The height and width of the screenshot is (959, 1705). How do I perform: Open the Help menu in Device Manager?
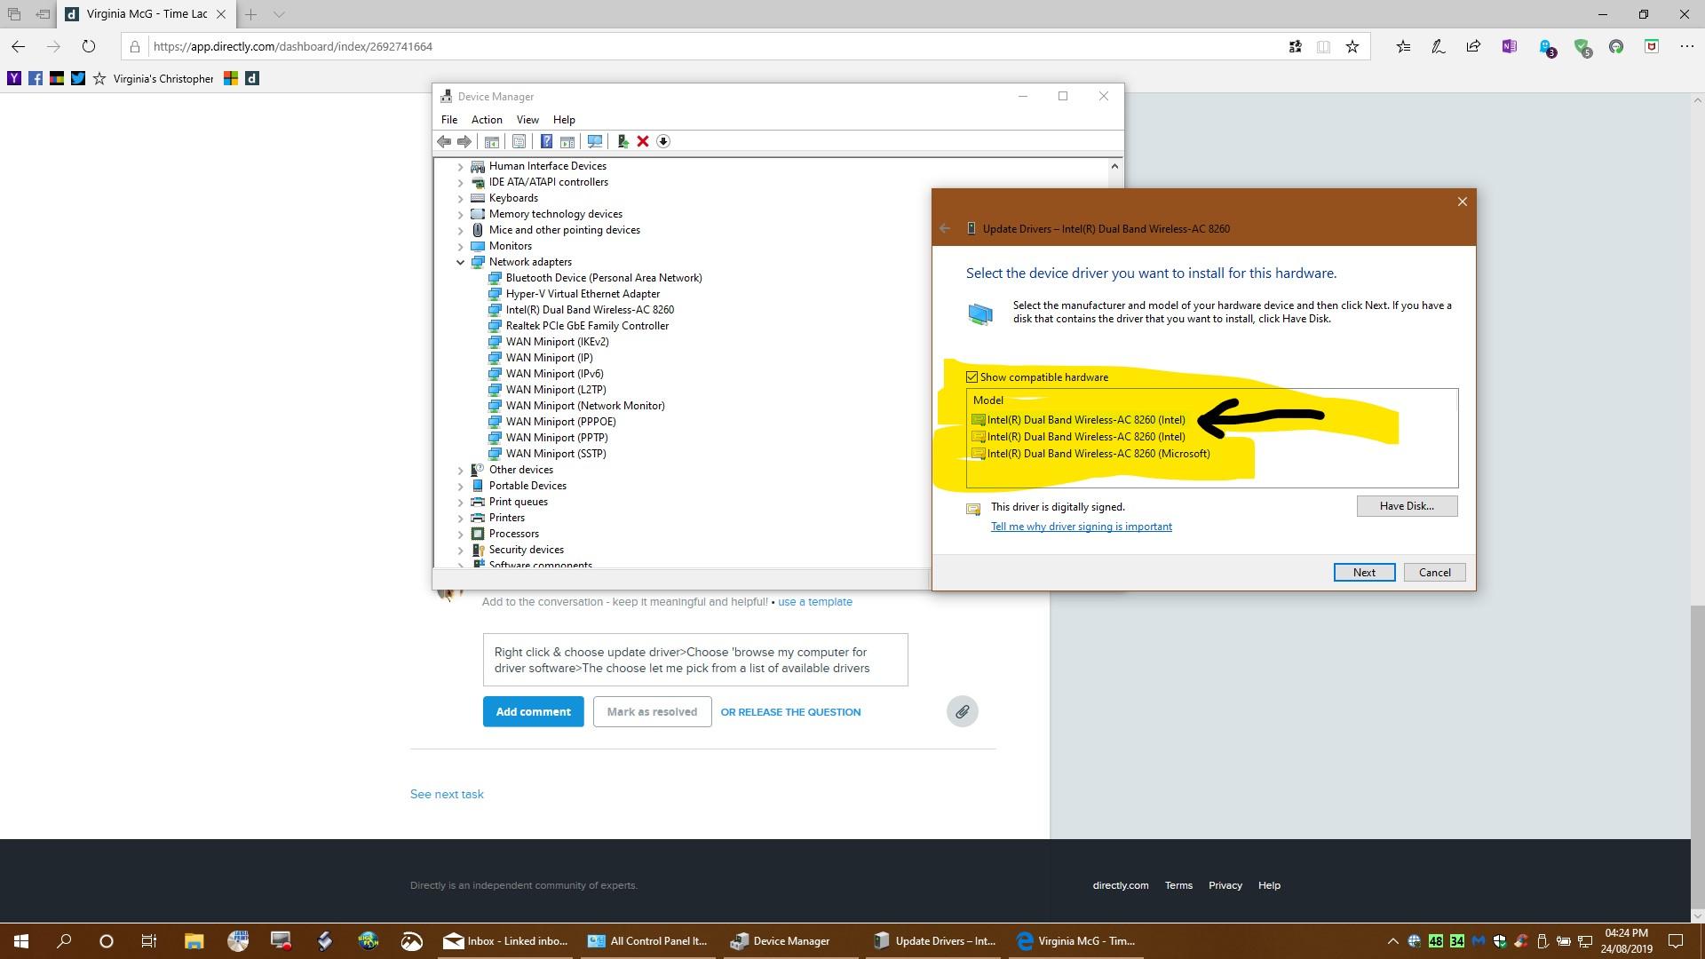(564, 120)
